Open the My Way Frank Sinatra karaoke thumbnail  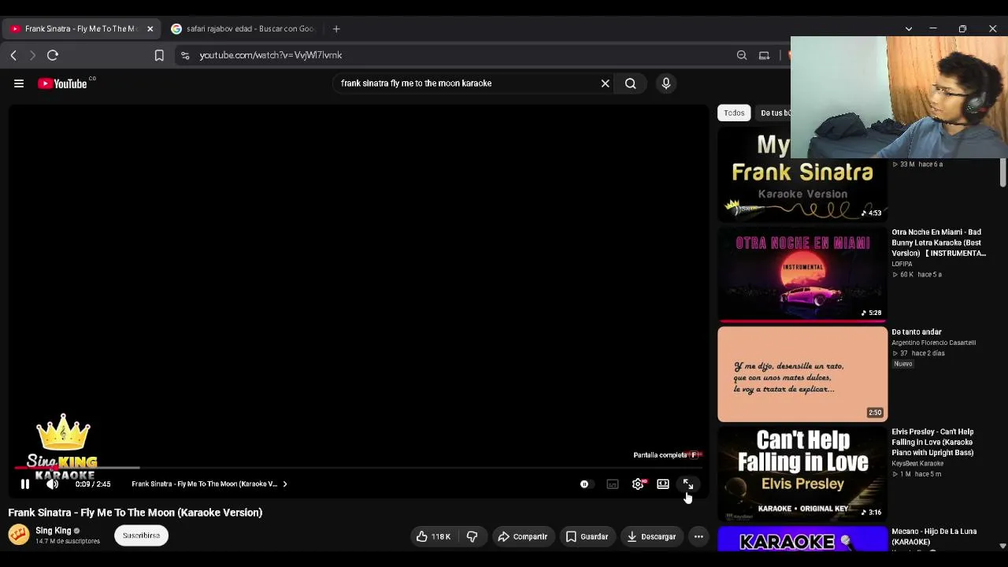[802, 175]
